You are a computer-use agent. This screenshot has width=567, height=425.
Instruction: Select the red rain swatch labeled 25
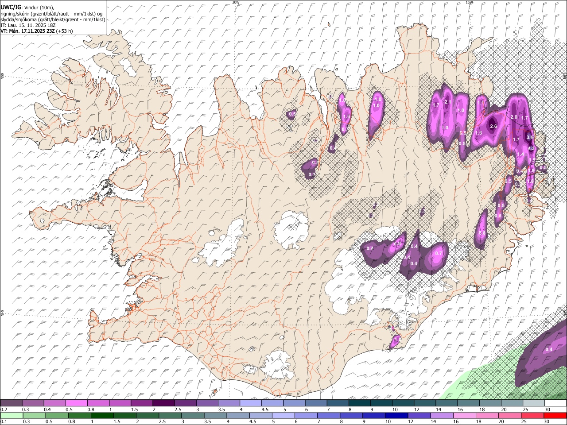click(x=533, y=415)
